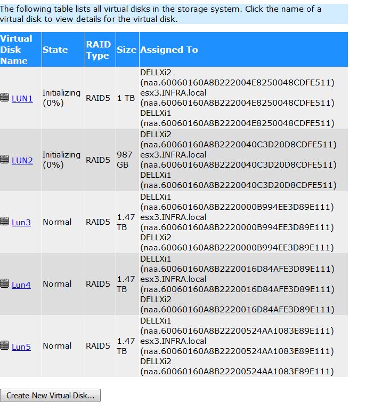374x409 pixels.
Task: Click the 1.47 TB size of Lun4
Action: click(126, 284)
